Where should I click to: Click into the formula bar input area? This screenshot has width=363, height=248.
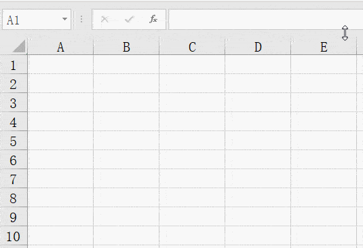265,20
